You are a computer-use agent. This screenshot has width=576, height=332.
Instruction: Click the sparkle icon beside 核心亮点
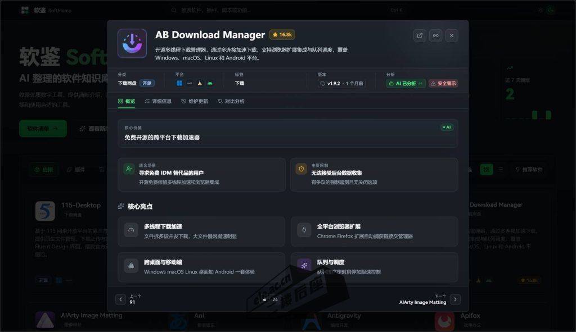(x=121, y=207)
